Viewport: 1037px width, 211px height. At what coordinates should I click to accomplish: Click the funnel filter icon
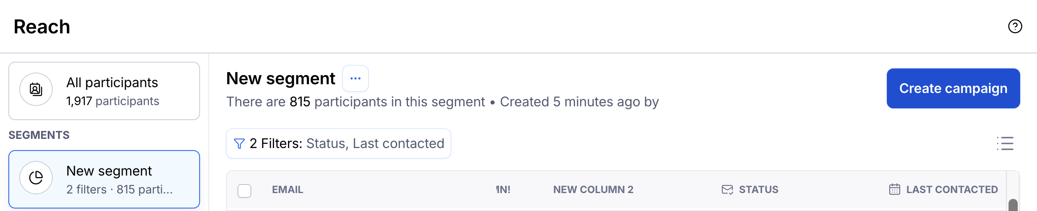239,143
